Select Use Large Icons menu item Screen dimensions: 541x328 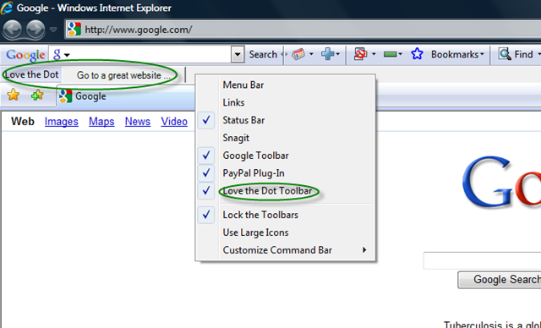coord(286,232)
